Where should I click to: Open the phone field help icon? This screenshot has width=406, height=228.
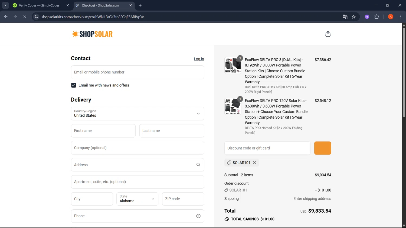click(198, 216)
